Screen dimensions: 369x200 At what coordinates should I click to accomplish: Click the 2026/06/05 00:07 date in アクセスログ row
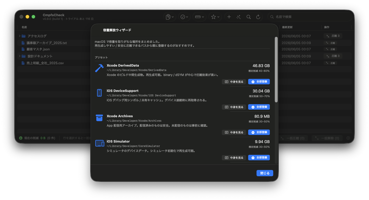point(296,36)
